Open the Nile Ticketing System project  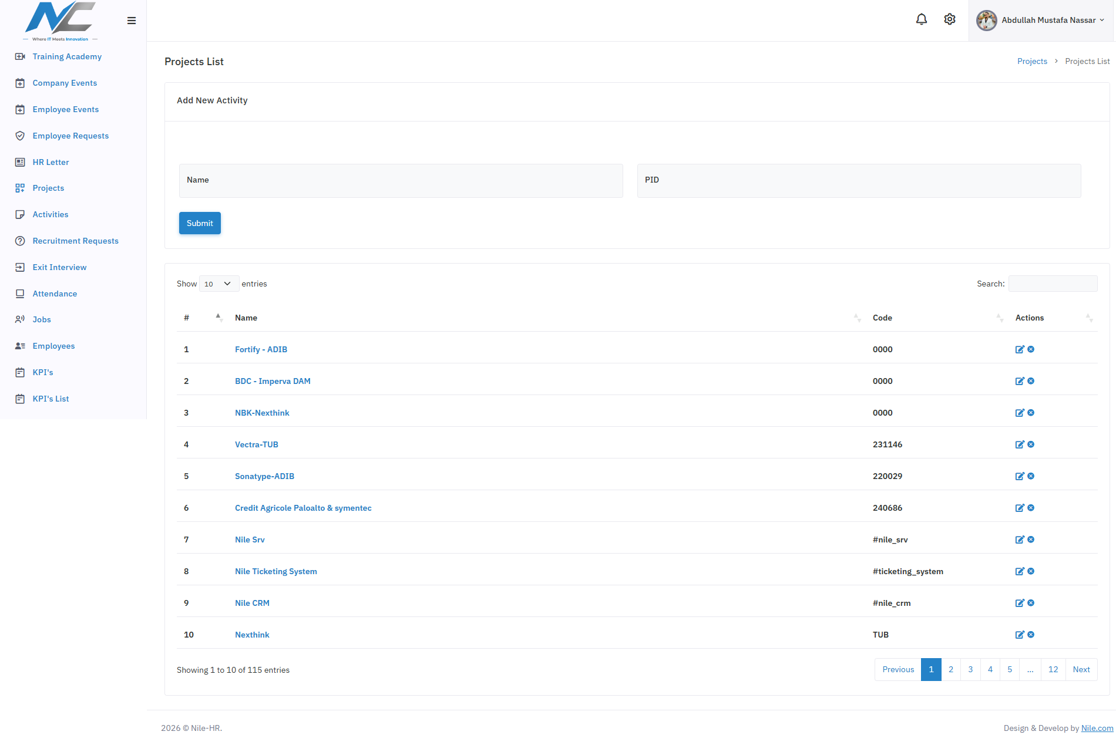[275, 571]
